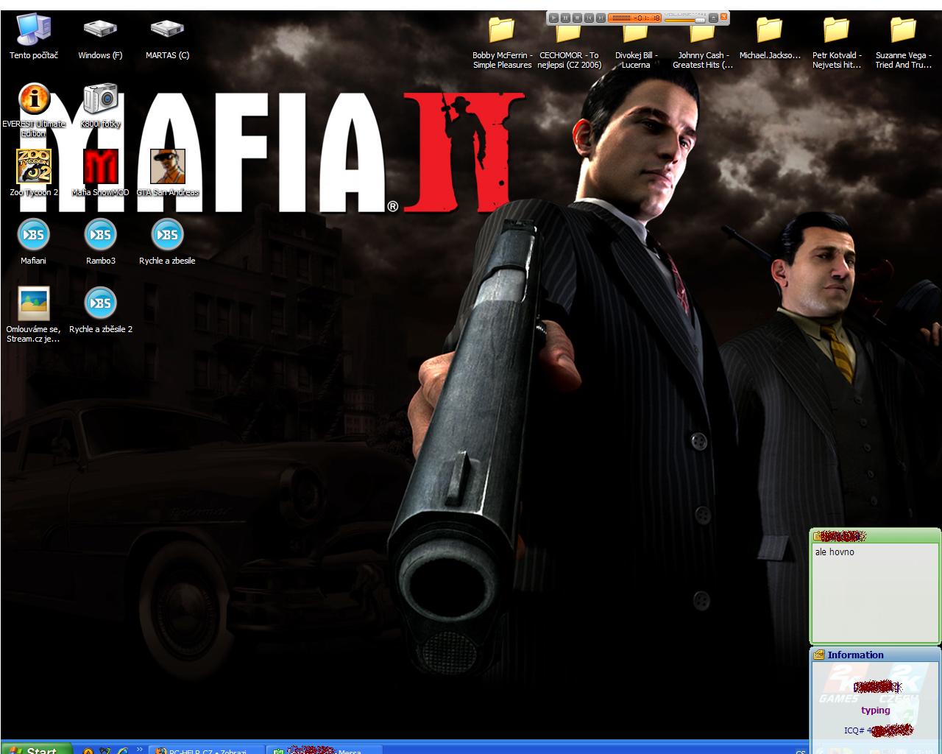The image size is (942, 754).
Task: Click Play in the mini media player
Action: point(553,18)
